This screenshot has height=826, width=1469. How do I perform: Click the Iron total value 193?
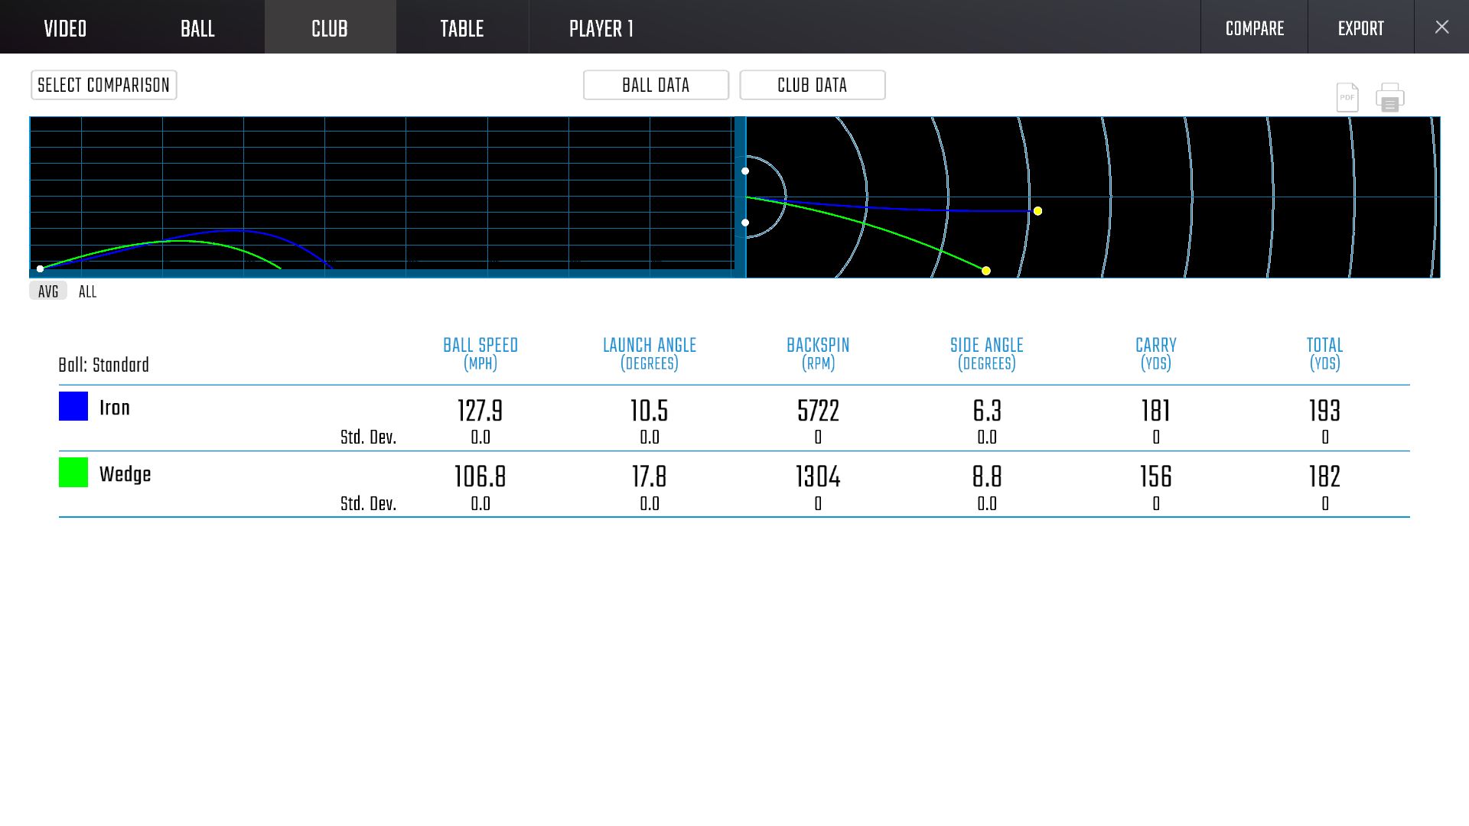pyautogui.click(x=1325, y=411)
